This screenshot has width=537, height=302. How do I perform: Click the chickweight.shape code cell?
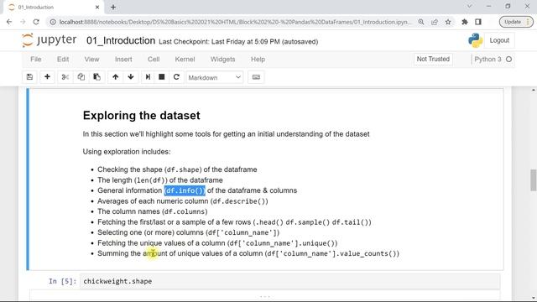pos(289,281)
